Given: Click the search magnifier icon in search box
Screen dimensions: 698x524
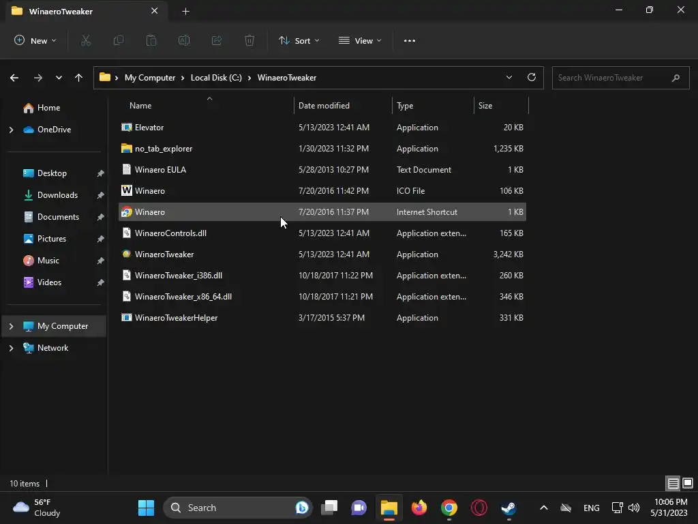Looking at the screenshot, I should tap(676, 78).
